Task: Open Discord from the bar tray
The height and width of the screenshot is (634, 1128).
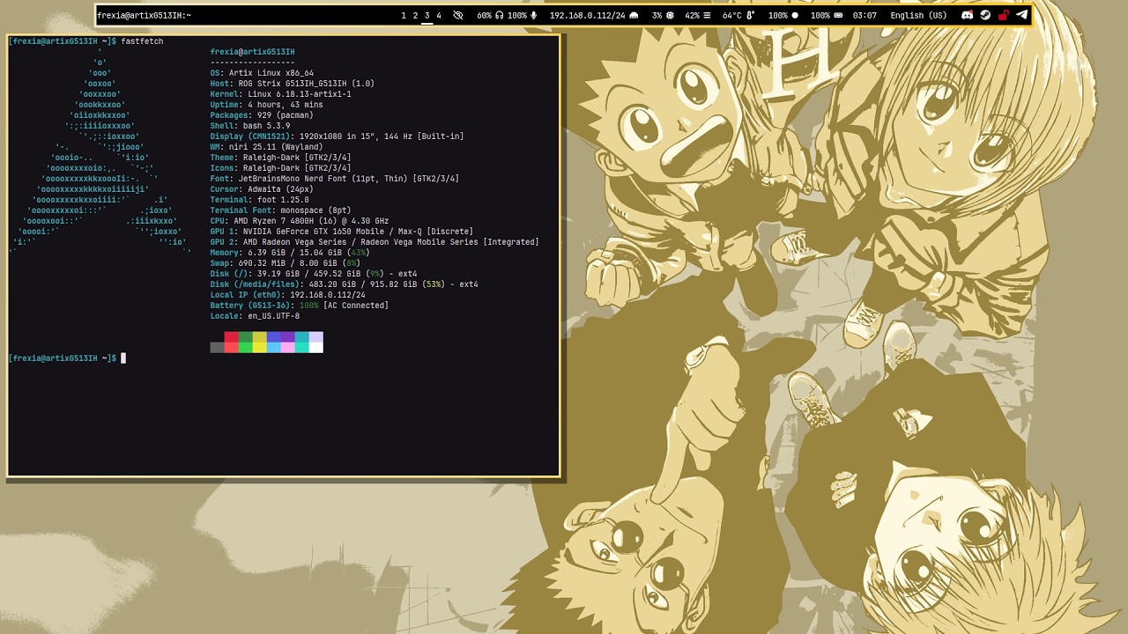Action: pos(968,15)
